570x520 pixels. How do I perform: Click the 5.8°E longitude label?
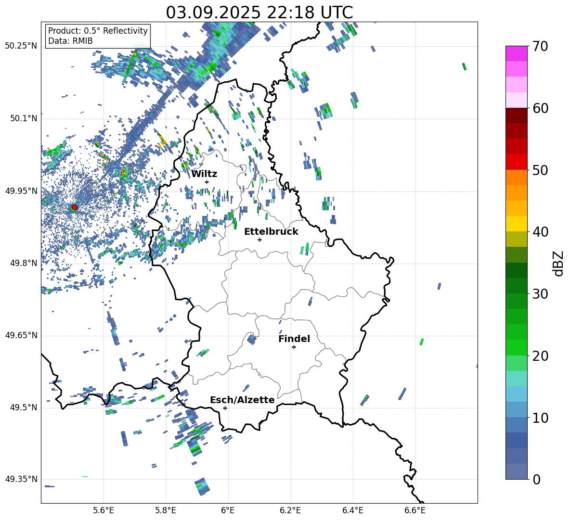166,510
